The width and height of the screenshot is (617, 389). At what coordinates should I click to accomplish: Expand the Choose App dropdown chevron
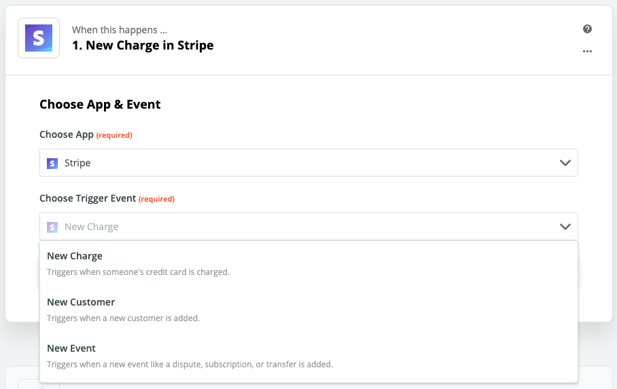[565, 163]
